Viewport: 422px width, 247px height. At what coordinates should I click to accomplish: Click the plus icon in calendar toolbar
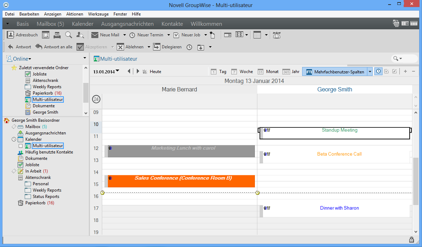(x=405, y=71)
